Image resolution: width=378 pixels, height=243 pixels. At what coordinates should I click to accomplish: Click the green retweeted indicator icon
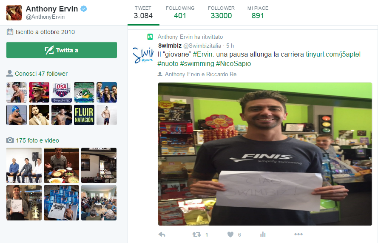click(150, 37)
